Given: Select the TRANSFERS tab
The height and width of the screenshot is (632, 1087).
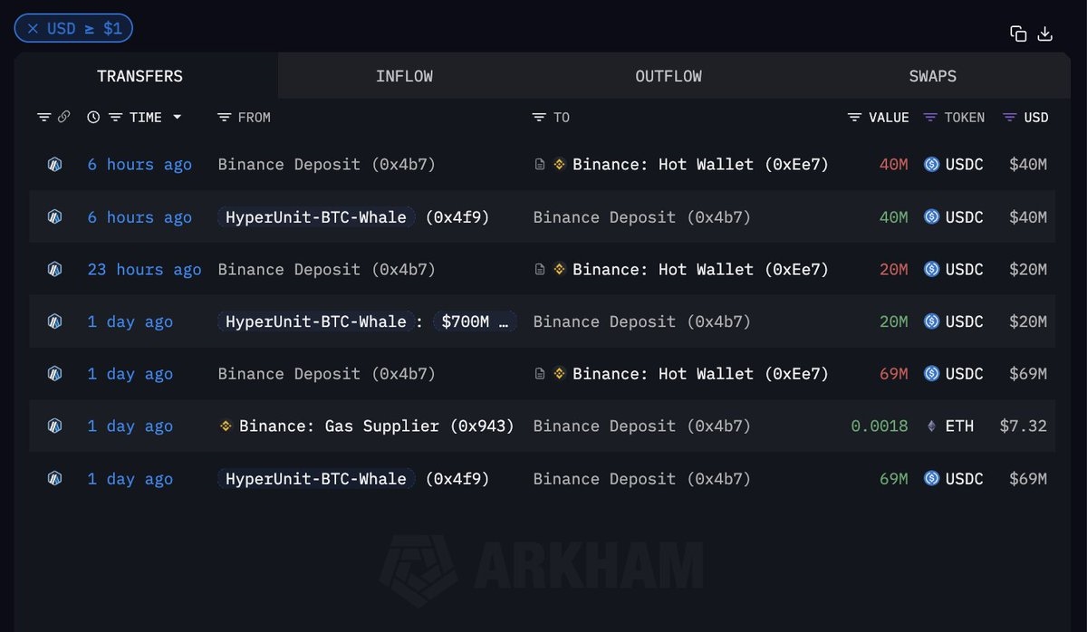Looking at the screenshot, I should 139,76.
